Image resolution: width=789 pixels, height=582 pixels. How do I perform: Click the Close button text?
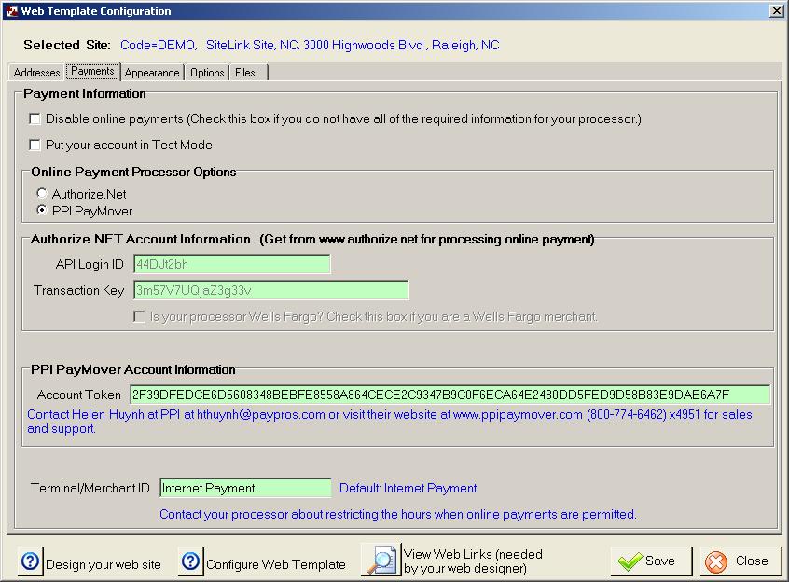pyautogui.click(x=752, y=561)
